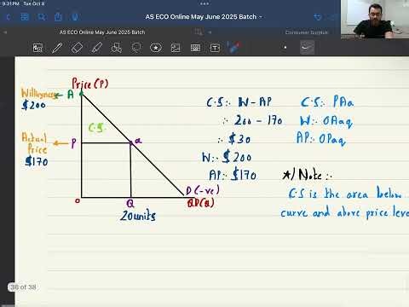Tap the 20units label under the graph
The image size is (409, 307).
pyautogui.click(x=138, y=216)
